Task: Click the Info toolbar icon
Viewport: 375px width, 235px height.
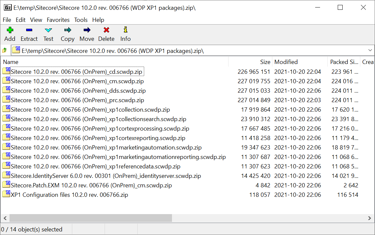Action: coord(125,31)
